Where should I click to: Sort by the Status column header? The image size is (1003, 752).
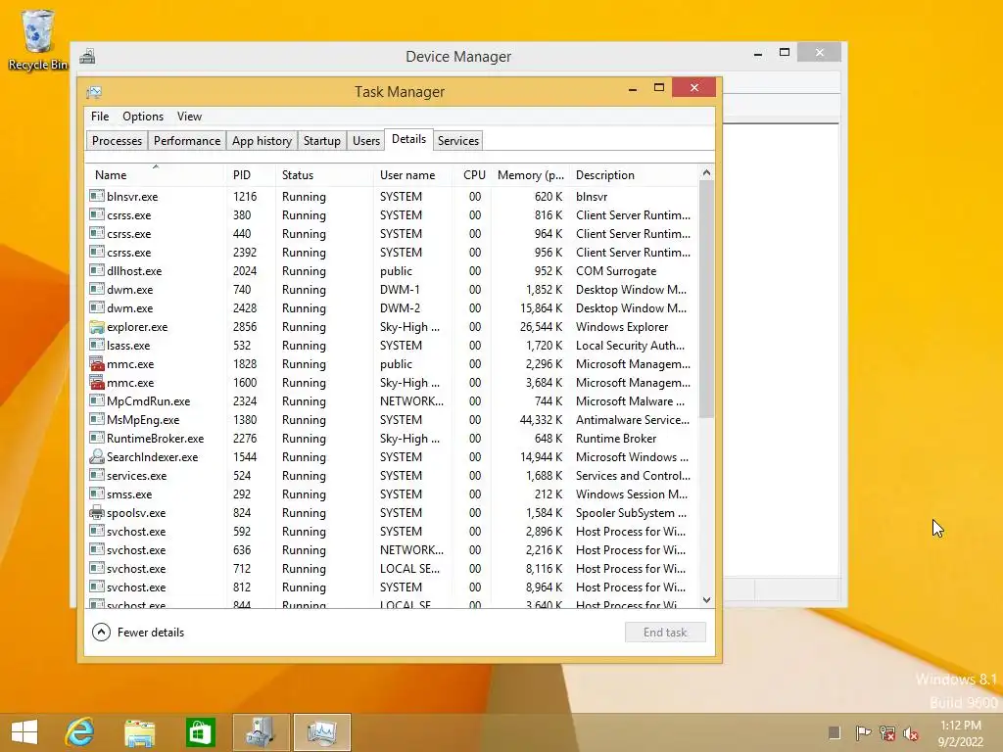[x=324, y=175]
